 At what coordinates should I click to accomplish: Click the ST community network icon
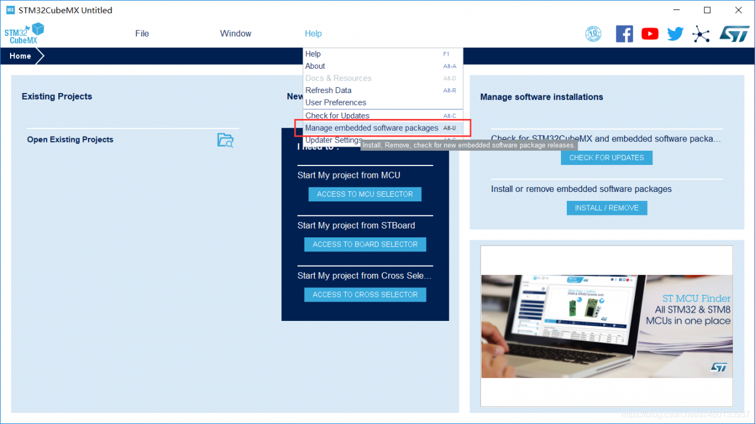(701, 34)
